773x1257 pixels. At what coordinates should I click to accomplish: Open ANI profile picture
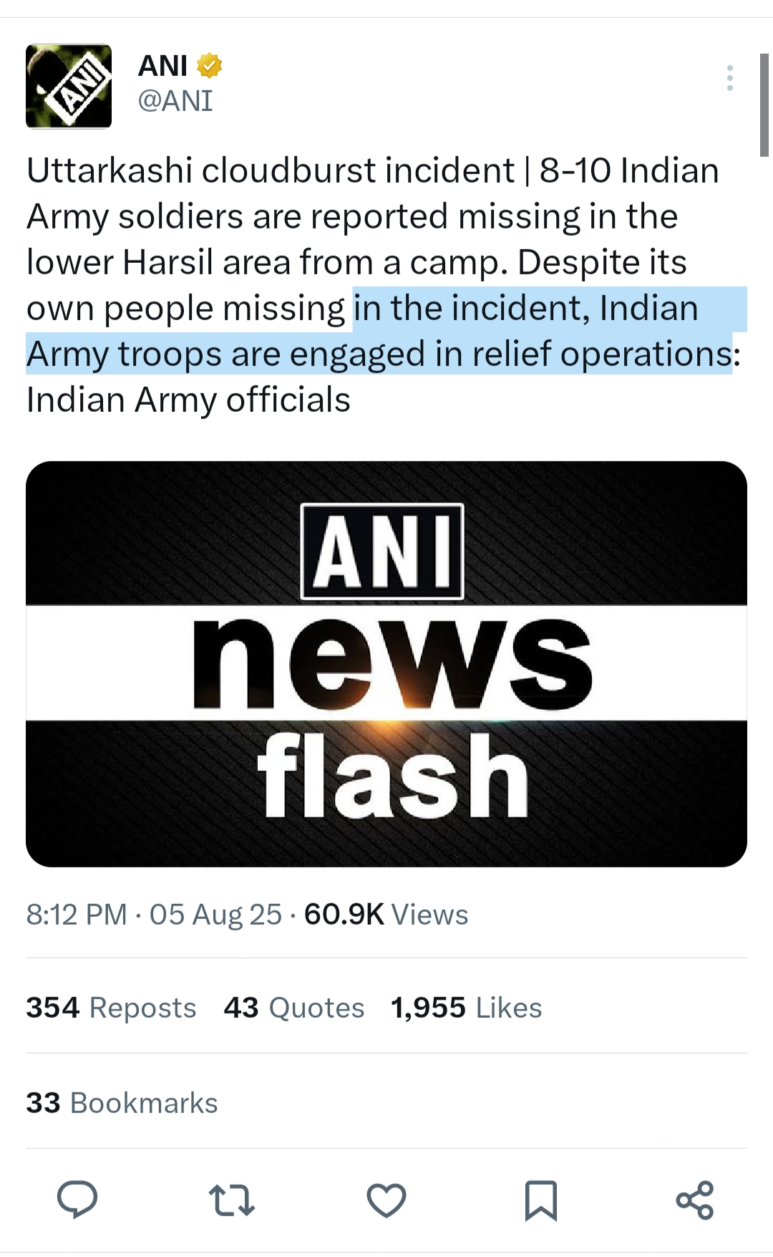click(69, 86)
